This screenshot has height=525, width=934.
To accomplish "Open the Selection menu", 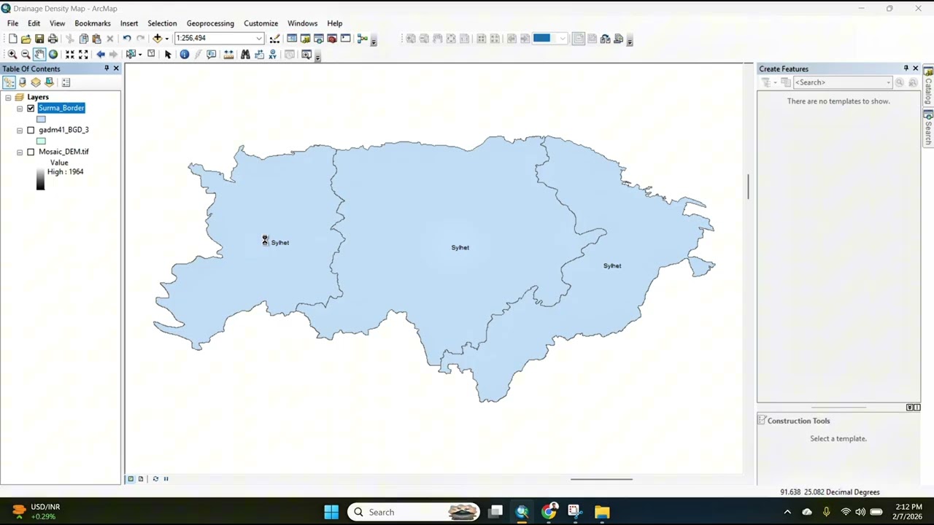I will pyautogui.click(x=162, y=23).
